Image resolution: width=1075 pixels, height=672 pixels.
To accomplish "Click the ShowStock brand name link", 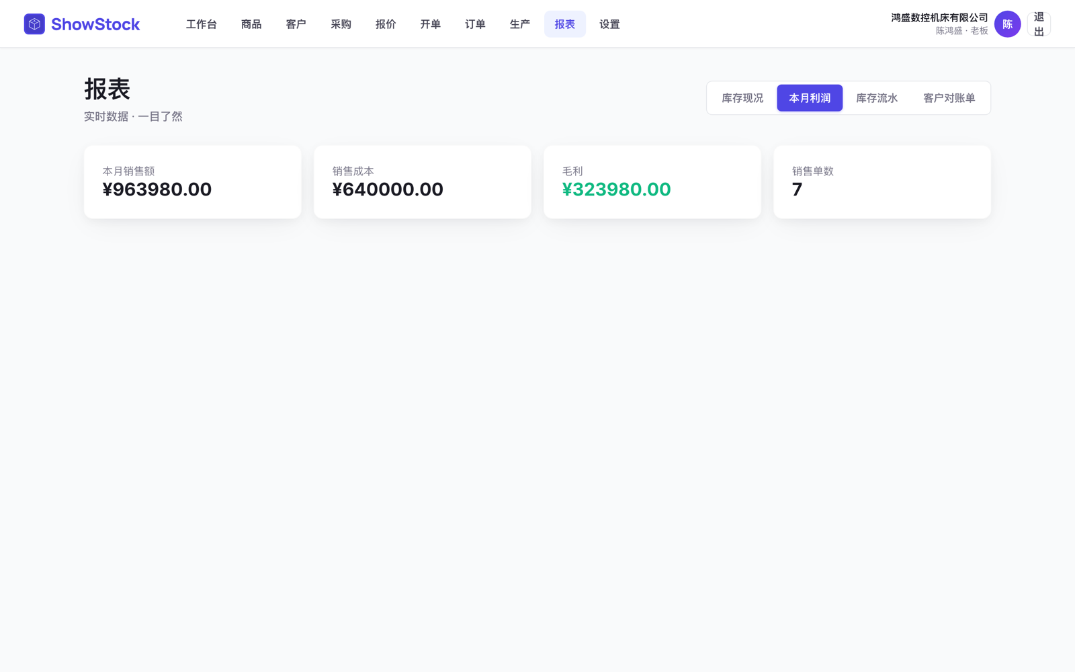I will pyautogui.click(x=95, y=24).
